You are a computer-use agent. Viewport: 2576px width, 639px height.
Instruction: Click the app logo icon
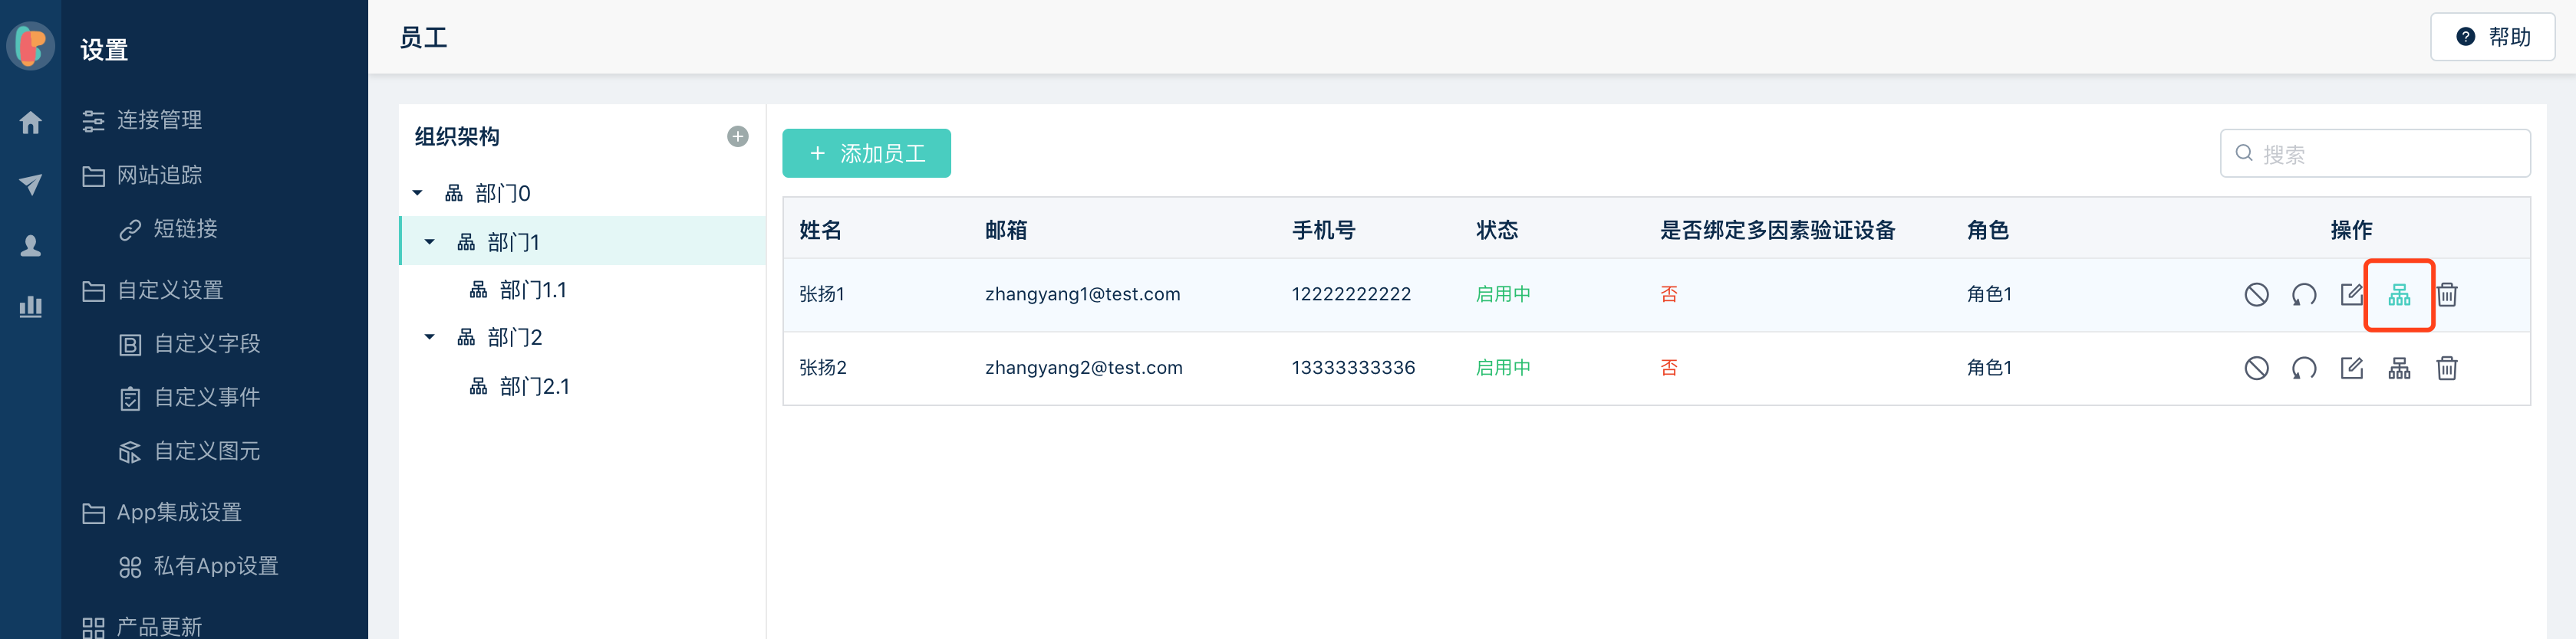tap(31, 46)
